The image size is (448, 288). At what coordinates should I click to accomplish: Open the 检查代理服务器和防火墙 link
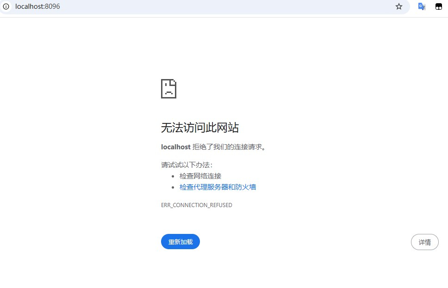click(x=218, y=187)
